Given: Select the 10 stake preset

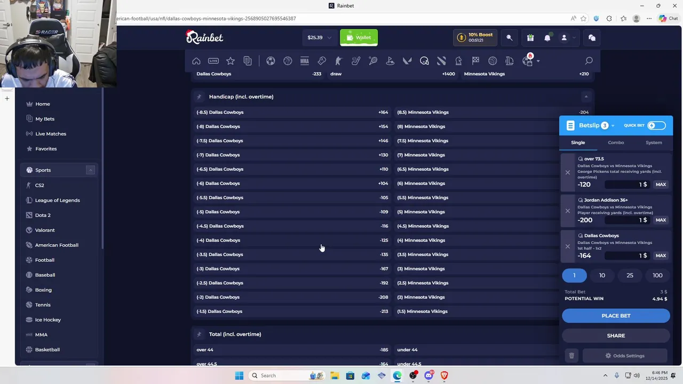Looking at the screenshot, I should (x=602, y=275).
